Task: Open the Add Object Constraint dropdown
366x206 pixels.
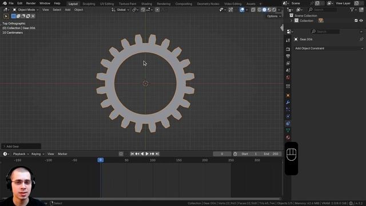Action: [x=329, y=48]
